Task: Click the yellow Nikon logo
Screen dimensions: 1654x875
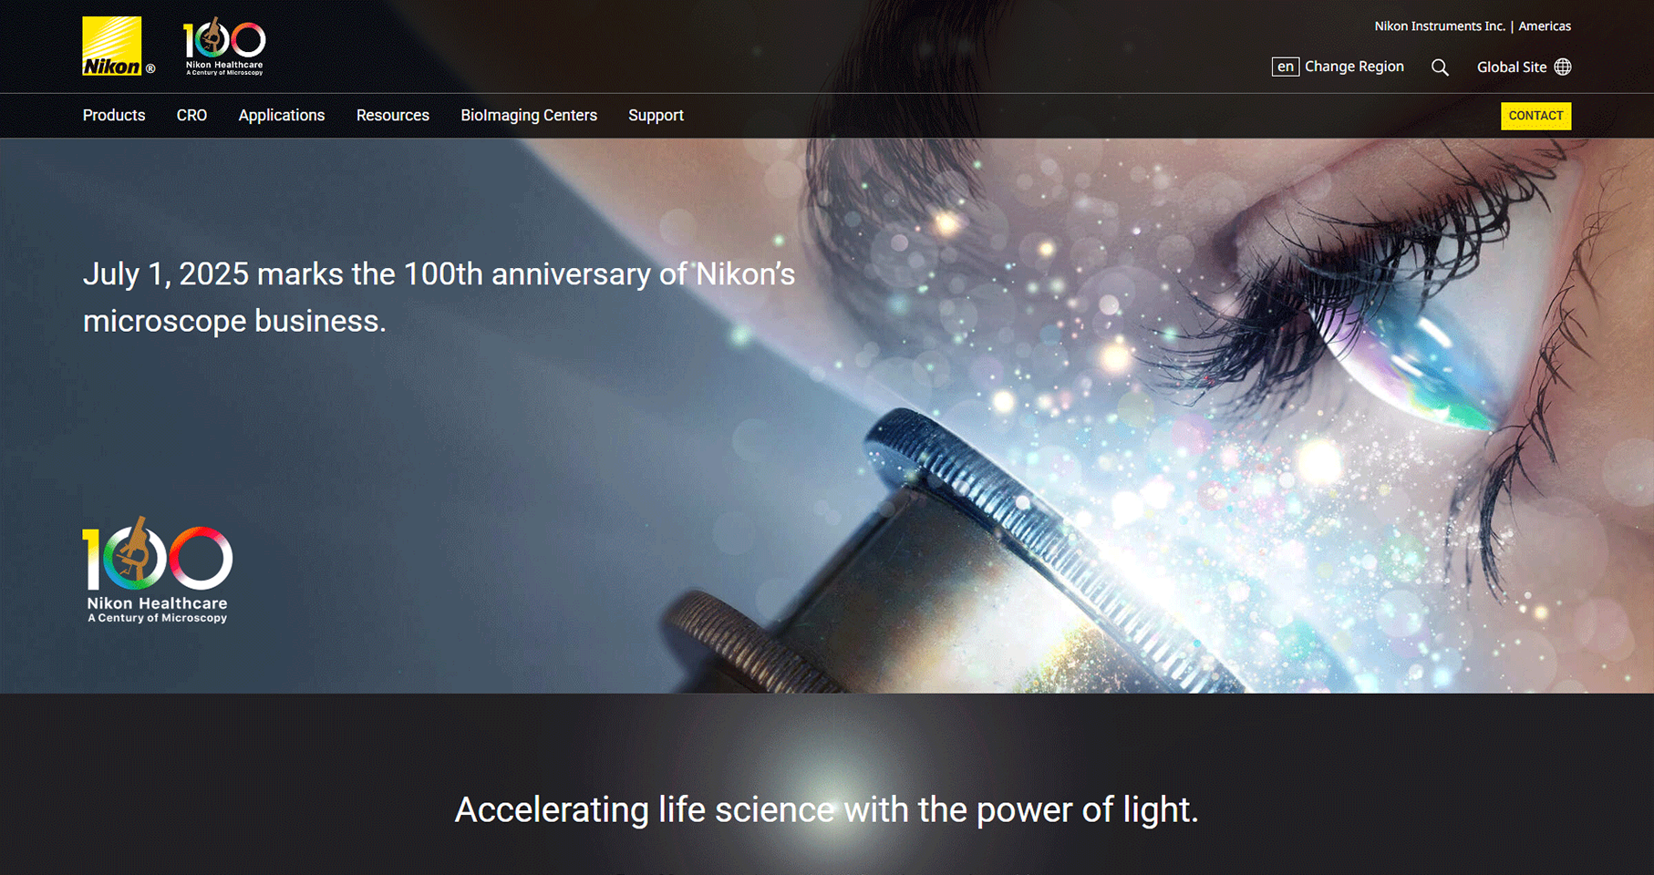Action: pos(112,46)
